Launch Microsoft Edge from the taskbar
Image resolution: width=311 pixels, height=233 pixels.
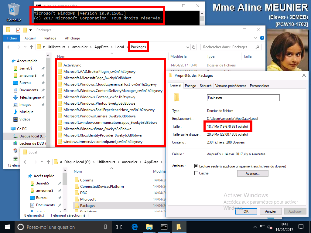click(135, 227)
